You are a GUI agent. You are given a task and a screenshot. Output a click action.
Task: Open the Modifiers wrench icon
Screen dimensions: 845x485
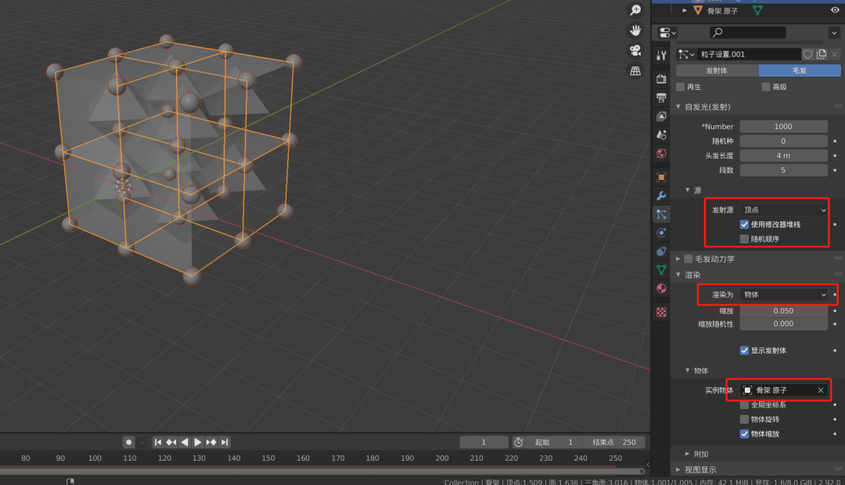click(661, 196)
